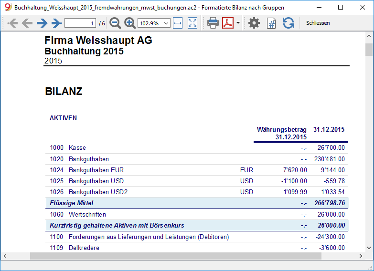Zoom out with the minus magnifier
The height and width of the screenshot is (271, 374).
click(115, 23)
